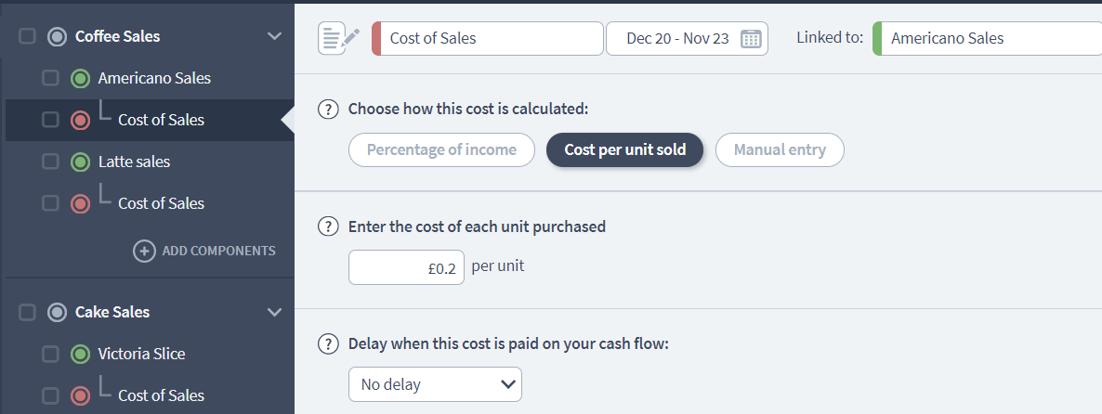Click the help icon beside unit cost

[x=328, y=226]
